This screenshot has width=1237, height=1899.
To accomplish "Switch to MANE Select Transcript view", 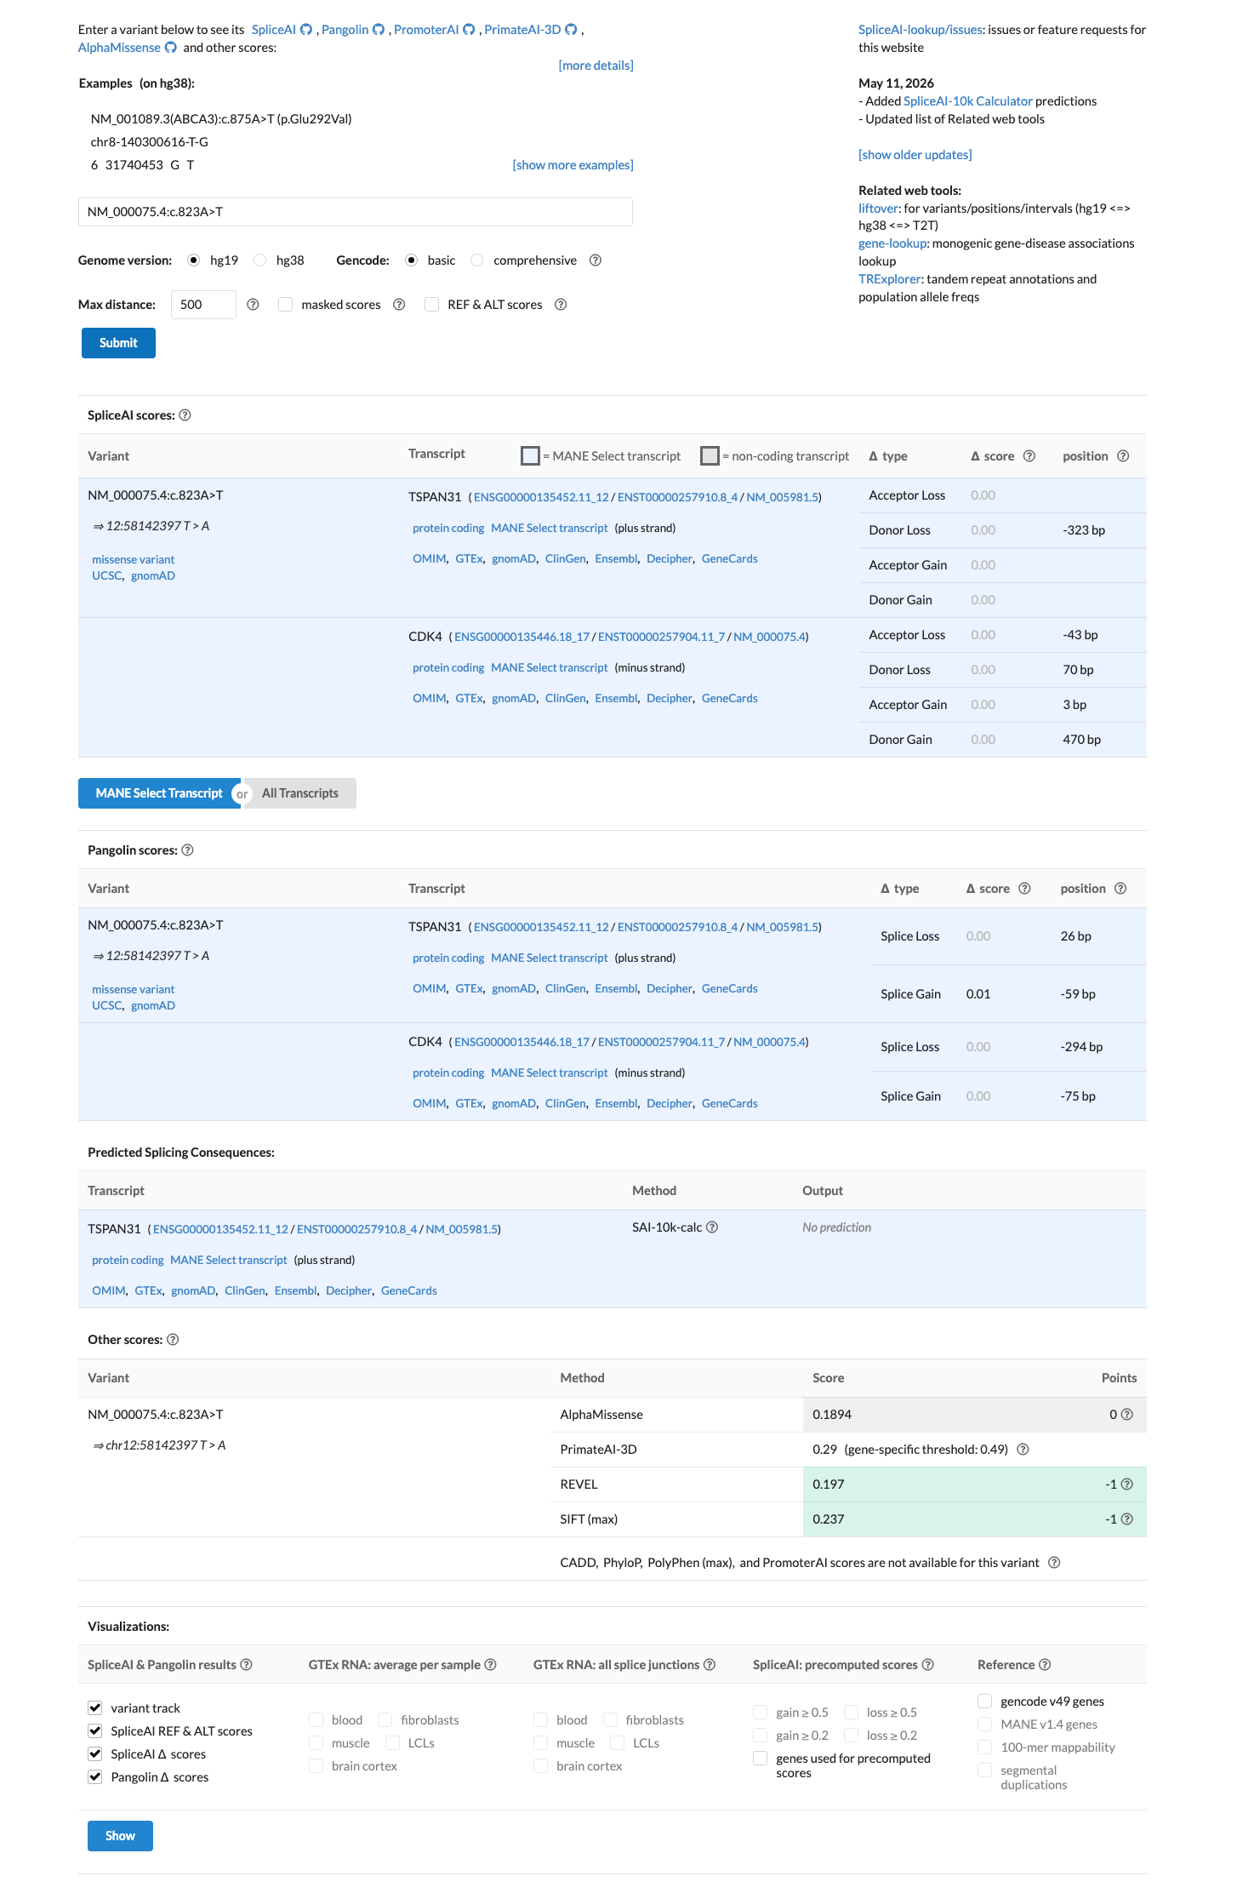I will (159, 793).
